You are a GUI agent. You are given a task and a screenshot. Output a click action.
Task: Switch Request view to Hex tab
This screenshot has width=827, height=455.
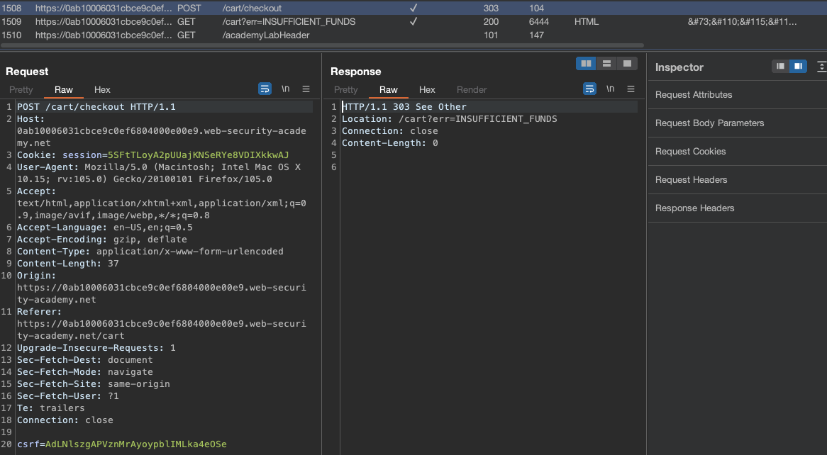pyautogui.click(x=103, y=90)
